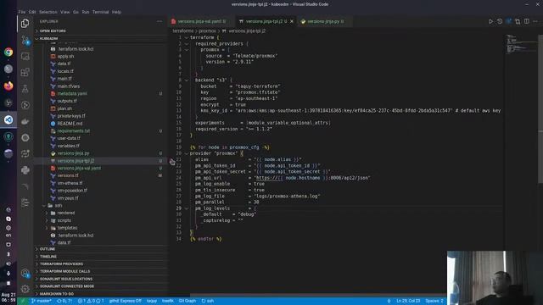Open the Source Control view
Image resolution: width=543 pixels, height=305 pixels.
point(25,40)
